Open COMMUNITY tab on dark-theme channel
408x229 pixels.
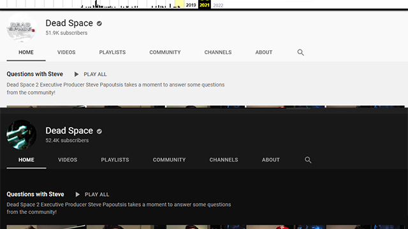(x=169, y=160)
